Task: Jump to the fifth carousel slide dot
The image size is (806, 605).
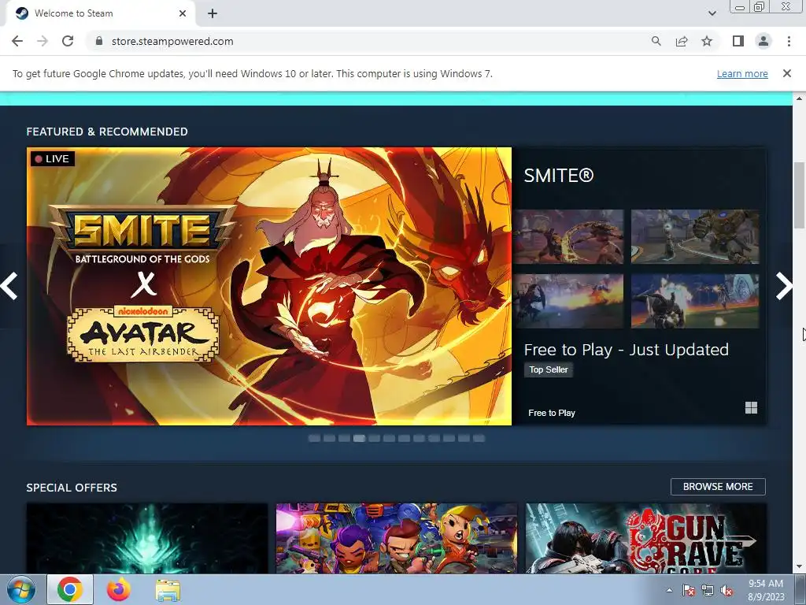Action: (374, 438)
